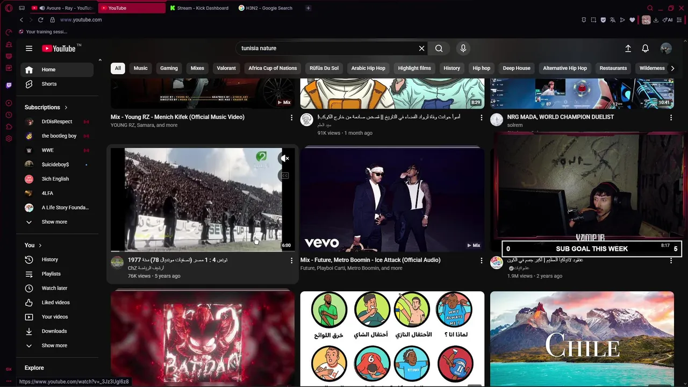Open the You section chevron header
This screenshot has height=387, width=688.
click(x=33, y=245)
